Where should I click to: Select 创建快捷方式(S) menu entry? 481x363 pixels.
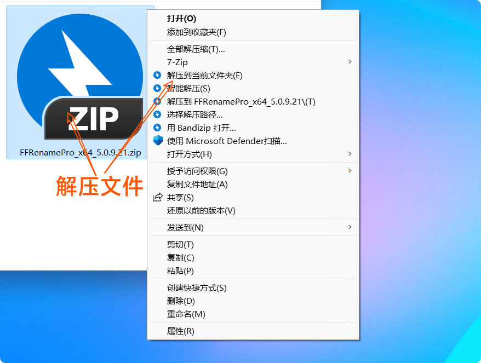pyautogui.click(x=197, y=288)
